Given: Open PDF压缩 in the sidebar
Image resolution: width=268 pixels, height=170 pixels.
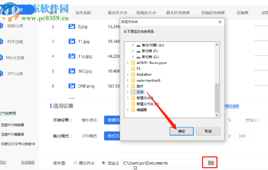Looking at the screenshot, I should 15,42.
